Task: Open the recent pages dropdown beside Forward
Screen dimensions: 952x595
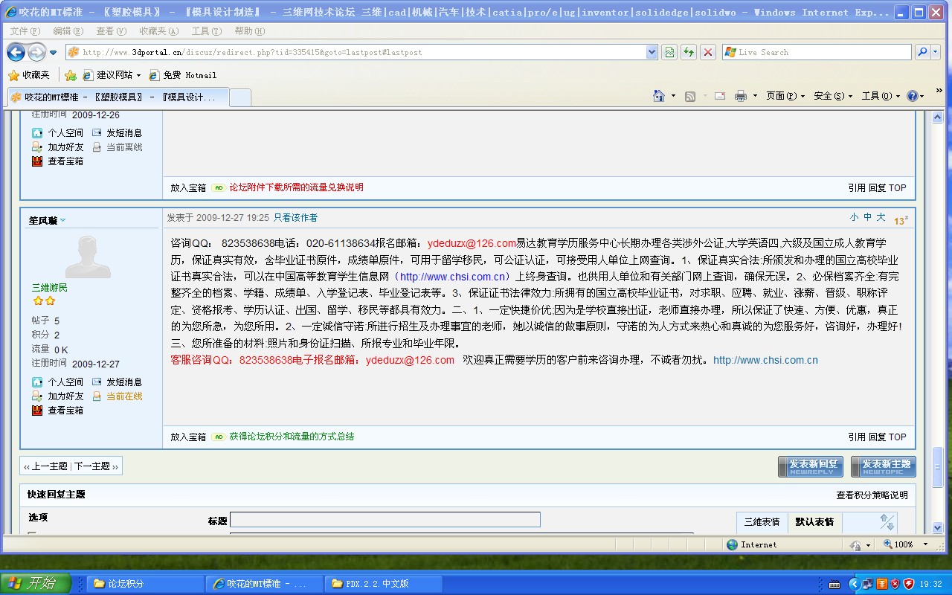Action: pos(54,53)
